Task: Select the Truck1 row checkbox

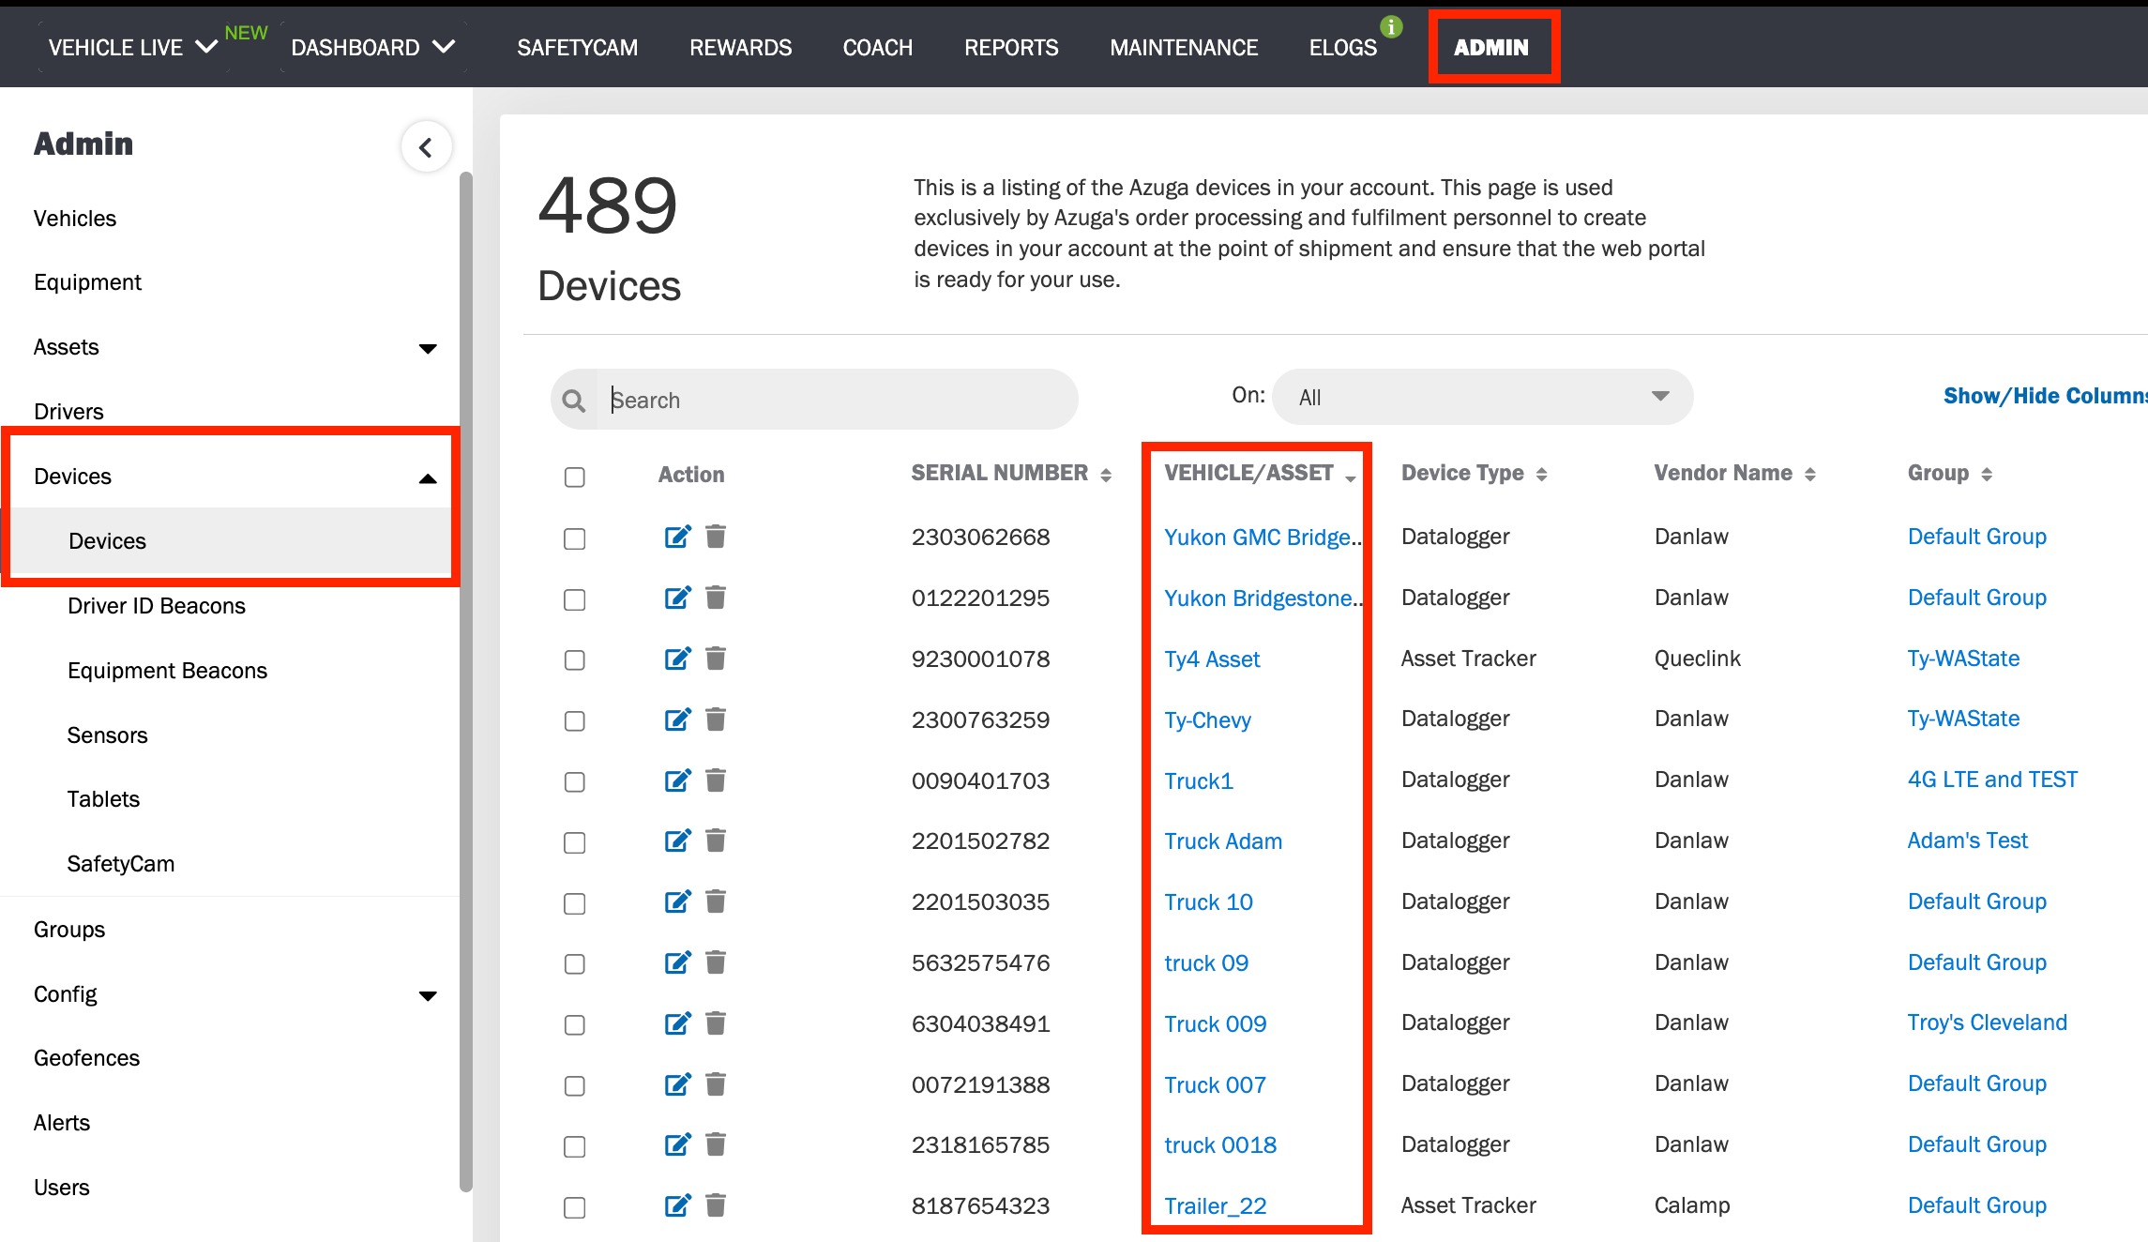Action: coord(575,781)
